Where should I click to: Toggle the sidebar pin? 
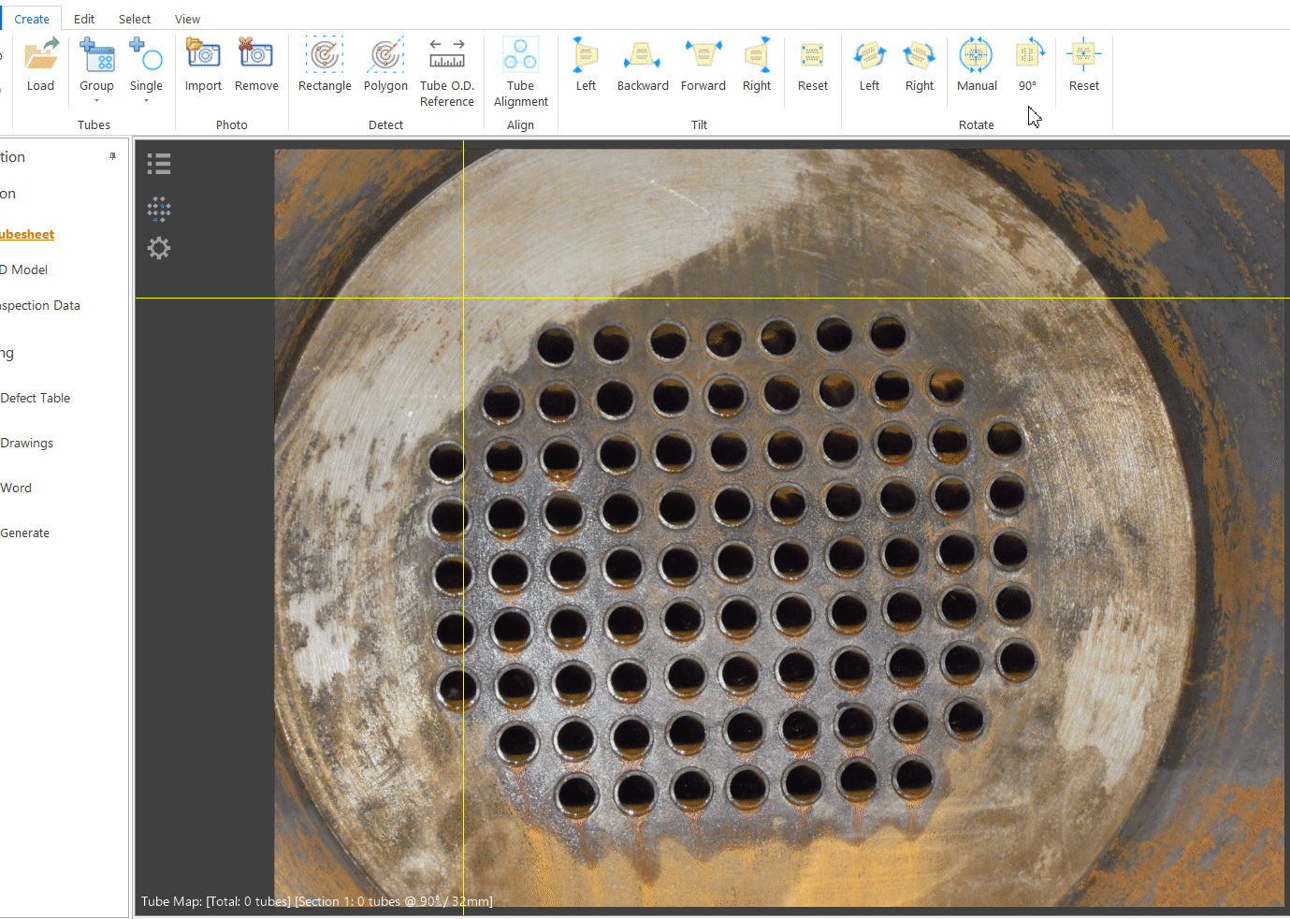click(114, 155)
